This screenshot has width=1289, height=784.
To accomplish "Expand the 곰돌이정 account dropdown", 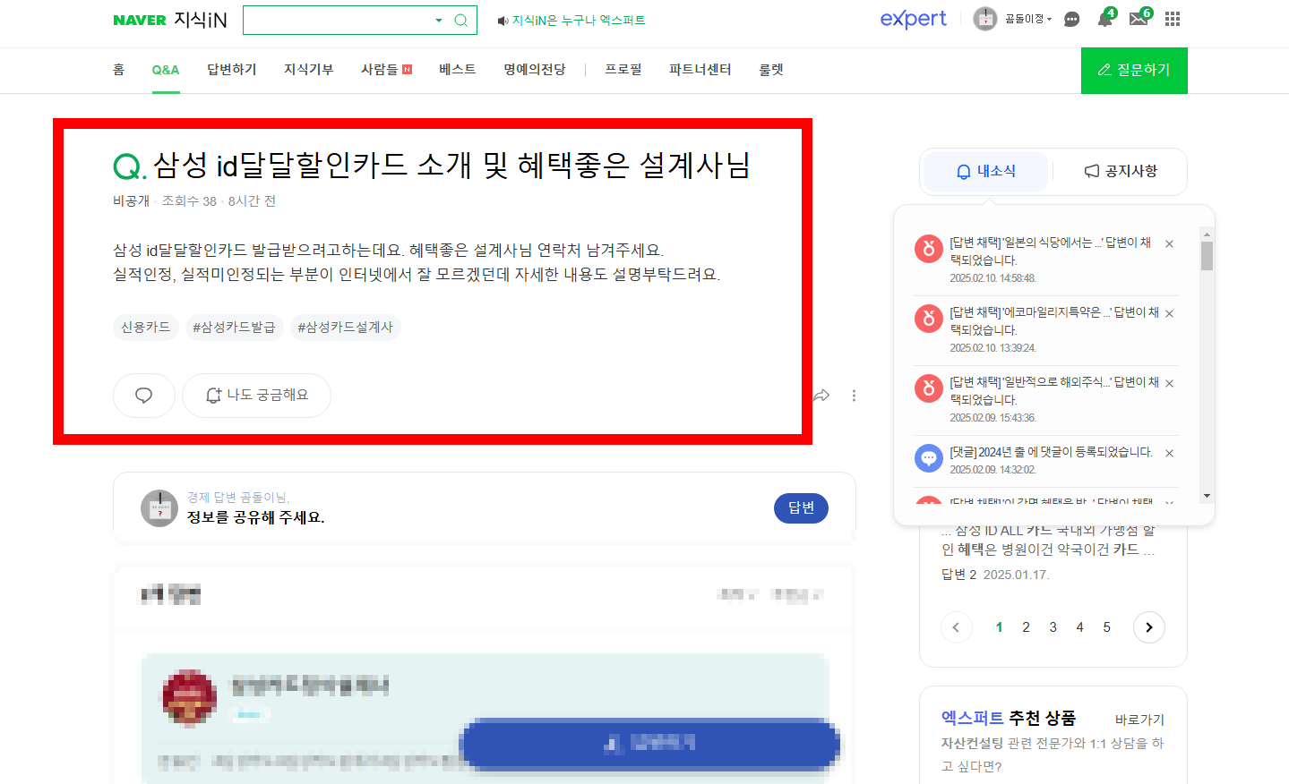I will coord(1027,19).
